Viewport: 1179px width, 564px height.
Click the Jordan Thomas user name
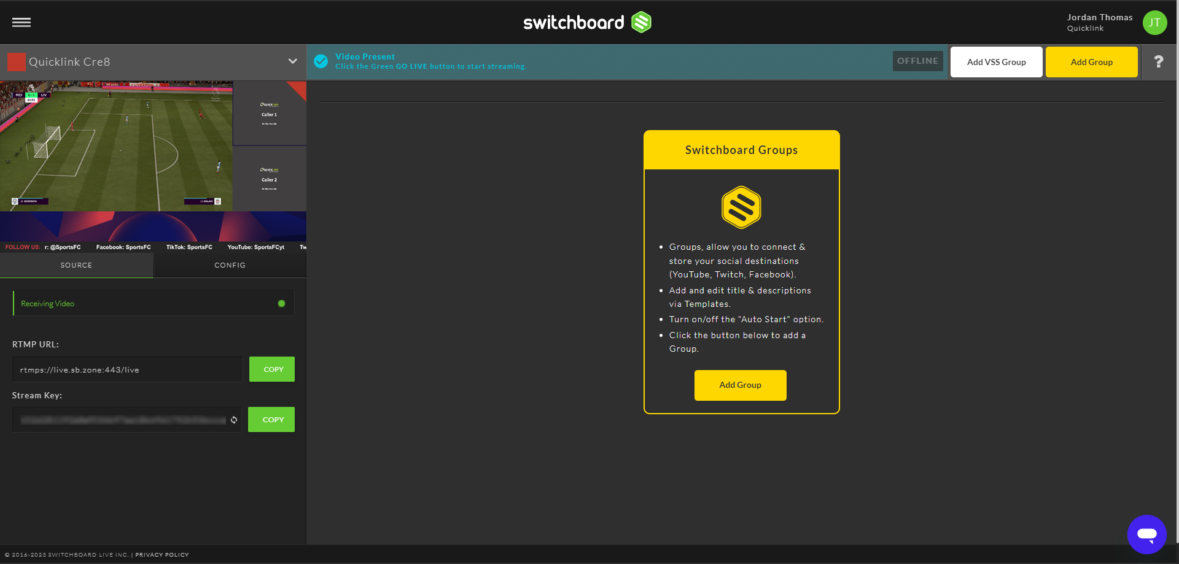tap(1100, 17)
